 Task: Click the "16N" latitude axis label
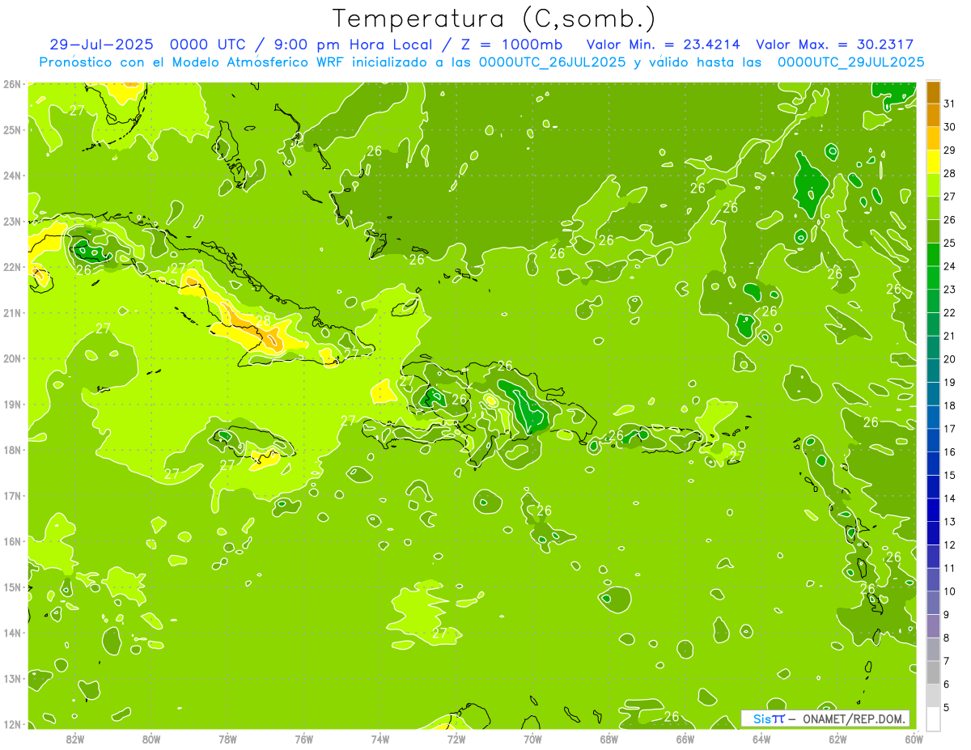pos(12,541)
